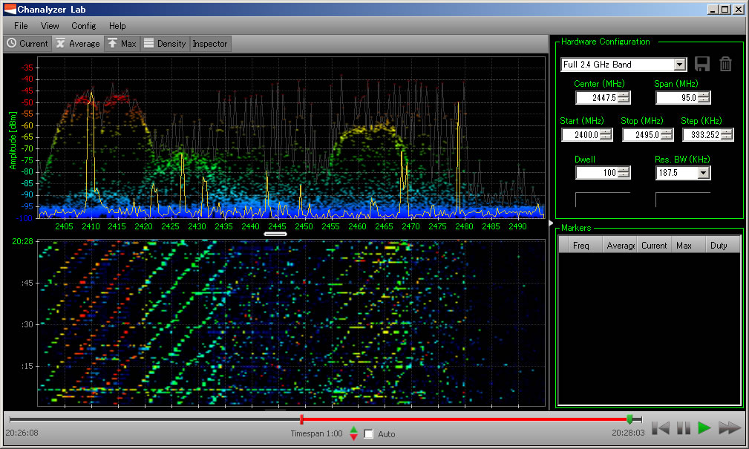Click the Start (MHz) field 2400.0
The image size is (749, 449).
(580, 135)
